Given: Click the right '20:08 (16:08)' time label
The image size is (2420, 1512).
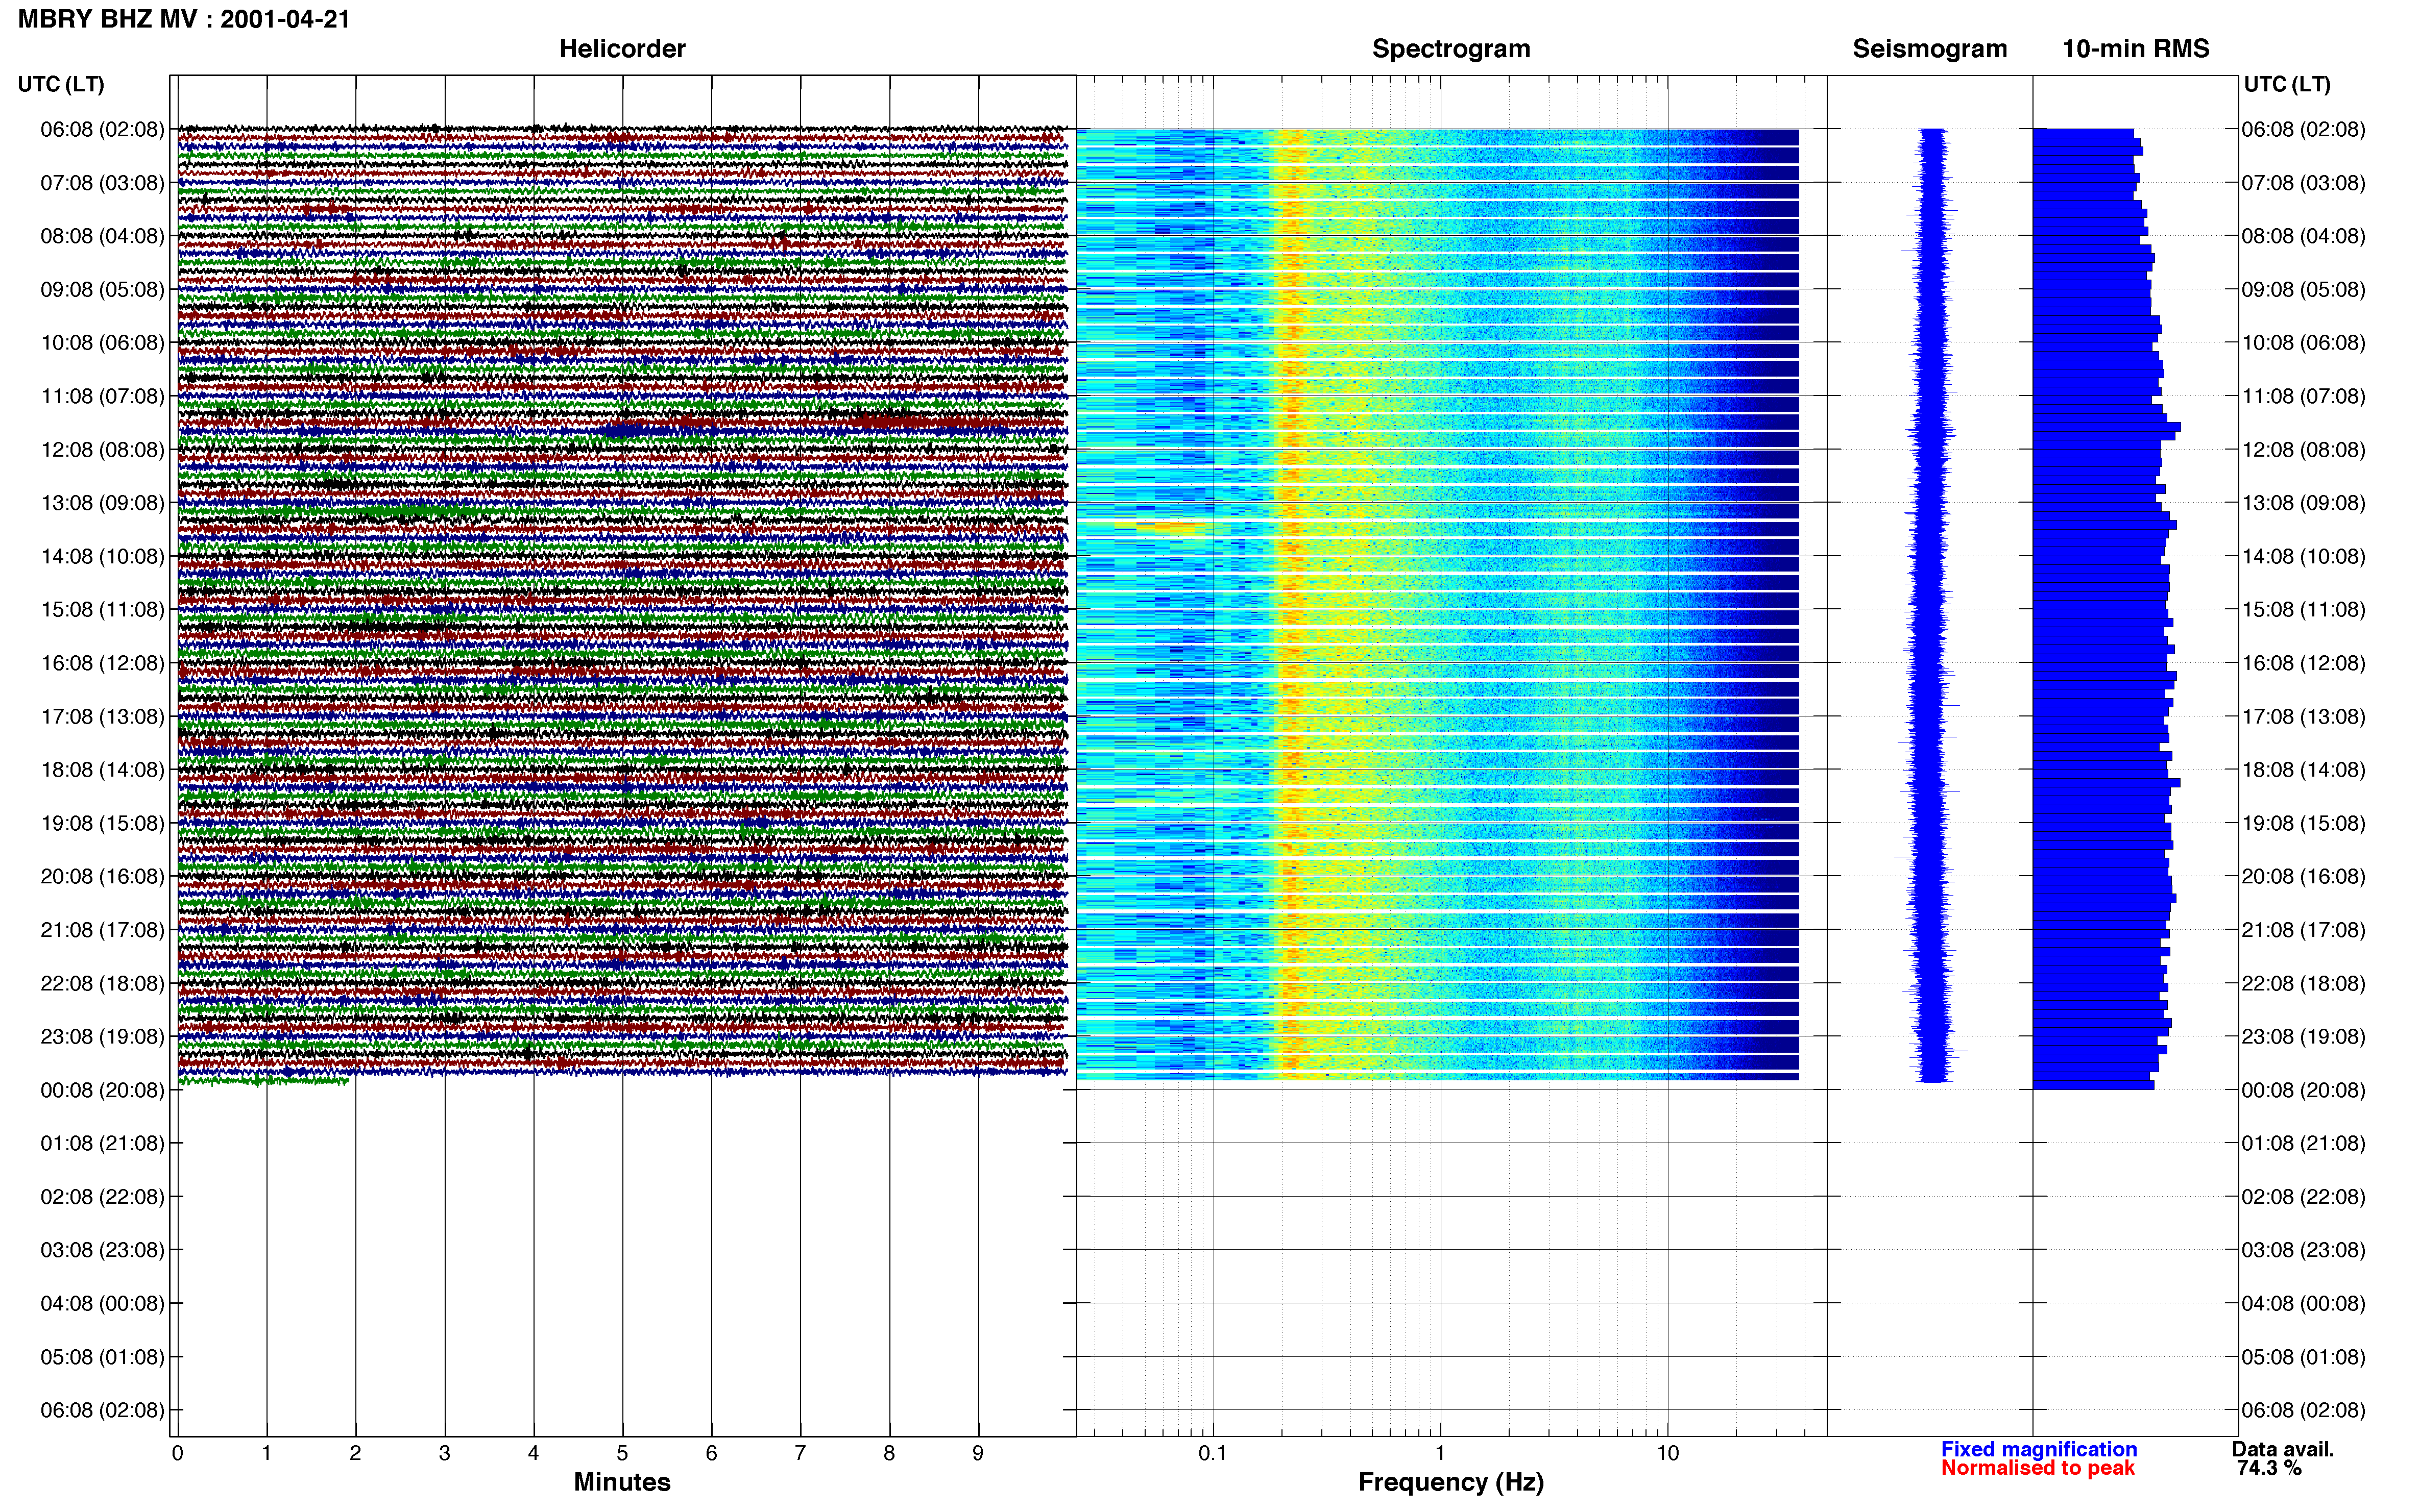Looking at the screenshot, I should (x=2303, y=876).
